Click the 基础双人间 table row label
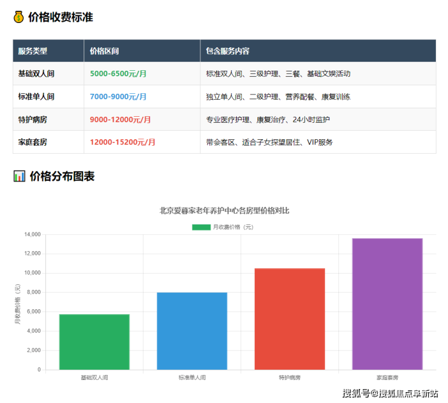 [x=36, y=74]
